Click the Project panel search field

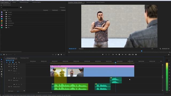[x=10, y=7]
